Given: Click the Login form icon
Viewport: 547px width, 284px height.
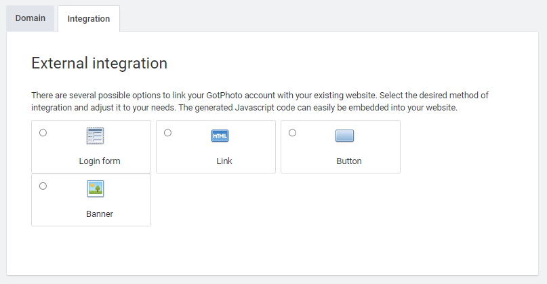Looking at the screenshot, I should pos(96,136).
